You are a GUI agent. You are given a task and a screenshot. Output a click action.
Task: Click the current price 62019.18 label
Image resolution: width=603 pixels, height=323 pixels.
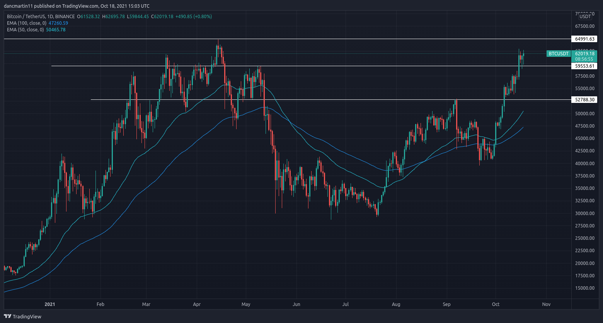(584, 54)
